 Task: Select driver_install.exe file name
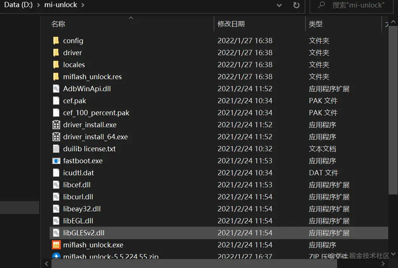[x=90, y=125]
